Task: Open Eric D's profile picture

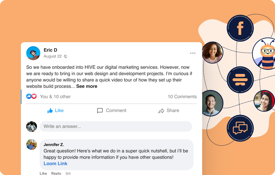Action: (33, 53)
